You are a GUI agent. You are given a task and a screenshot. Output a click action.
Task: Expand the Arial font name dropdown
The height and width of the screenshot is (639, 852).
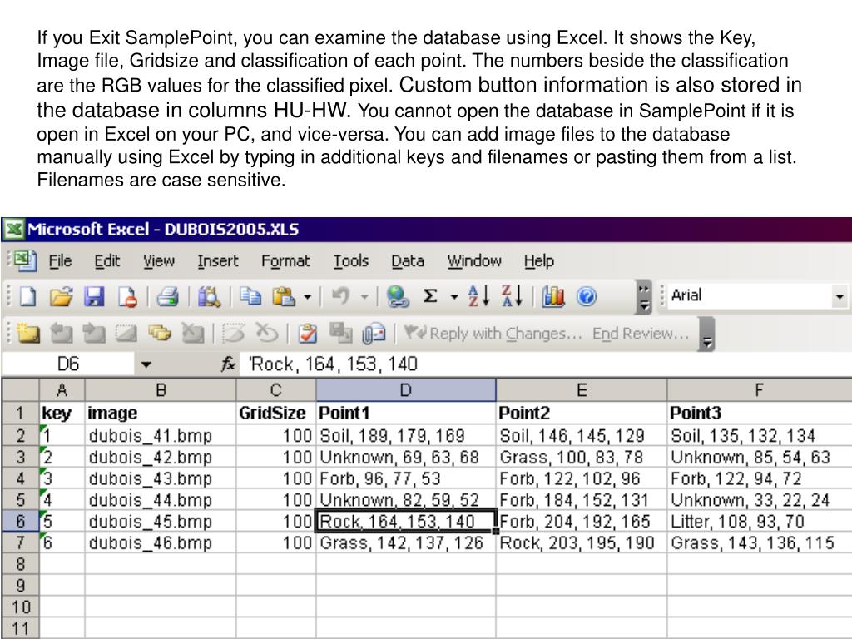click(840, 297)
